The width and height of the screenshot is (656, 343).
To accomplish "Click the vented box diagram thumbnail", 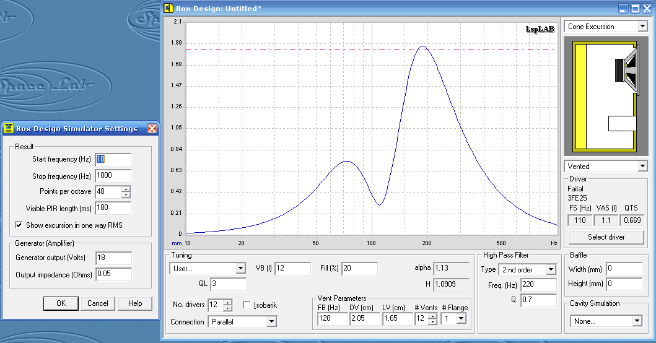I will tap(605, 96).
